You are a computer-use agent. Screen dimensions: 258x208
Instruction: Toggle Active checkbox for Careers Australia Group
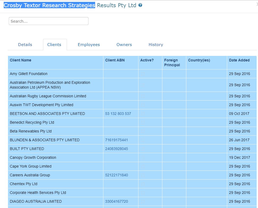coord(143,175)
